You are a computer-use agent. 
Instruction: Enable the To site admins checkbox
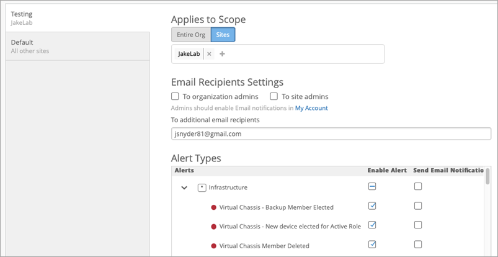(274, 97)
